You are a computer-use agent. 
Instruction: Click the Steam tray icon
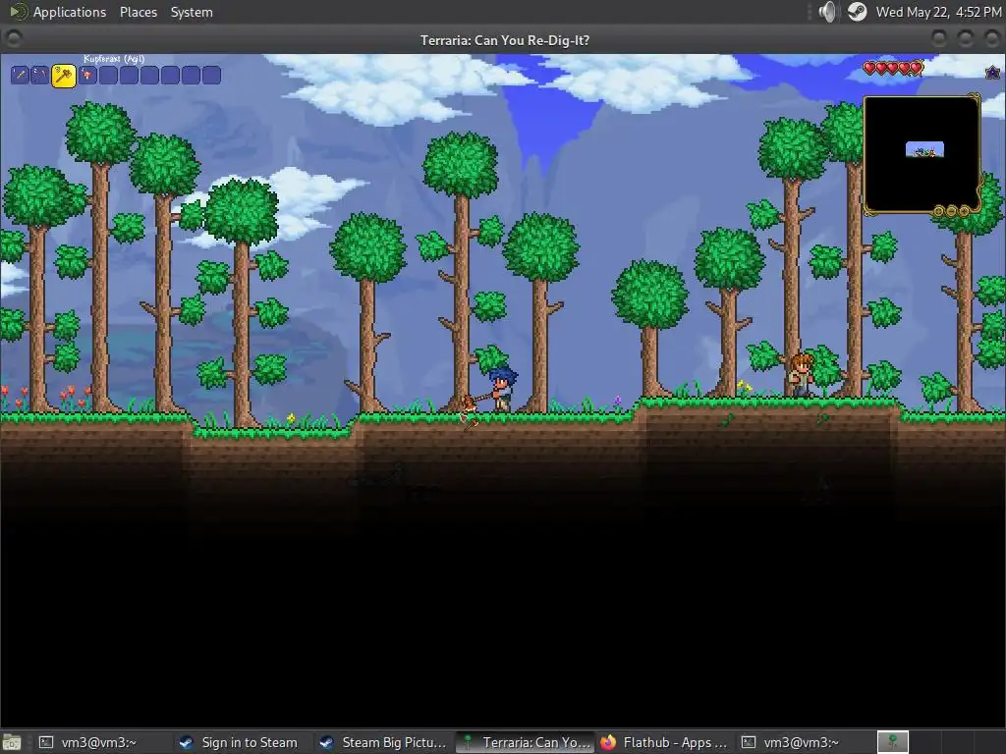(857, 12)
